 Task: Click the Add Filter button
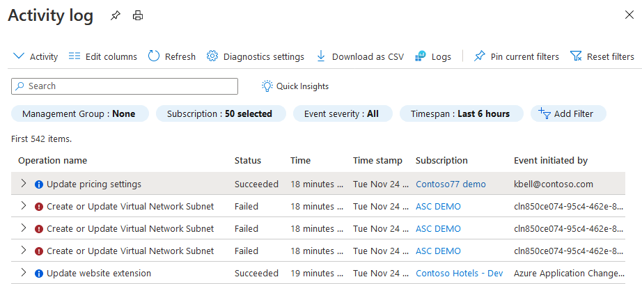[x=568, y=113]
